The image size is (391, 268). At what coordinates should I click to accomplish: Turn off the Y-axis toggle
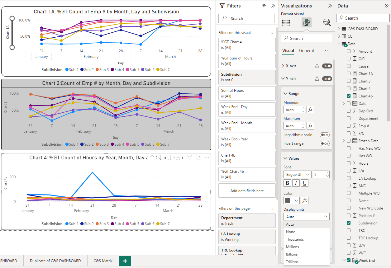(x=327, y=79)
